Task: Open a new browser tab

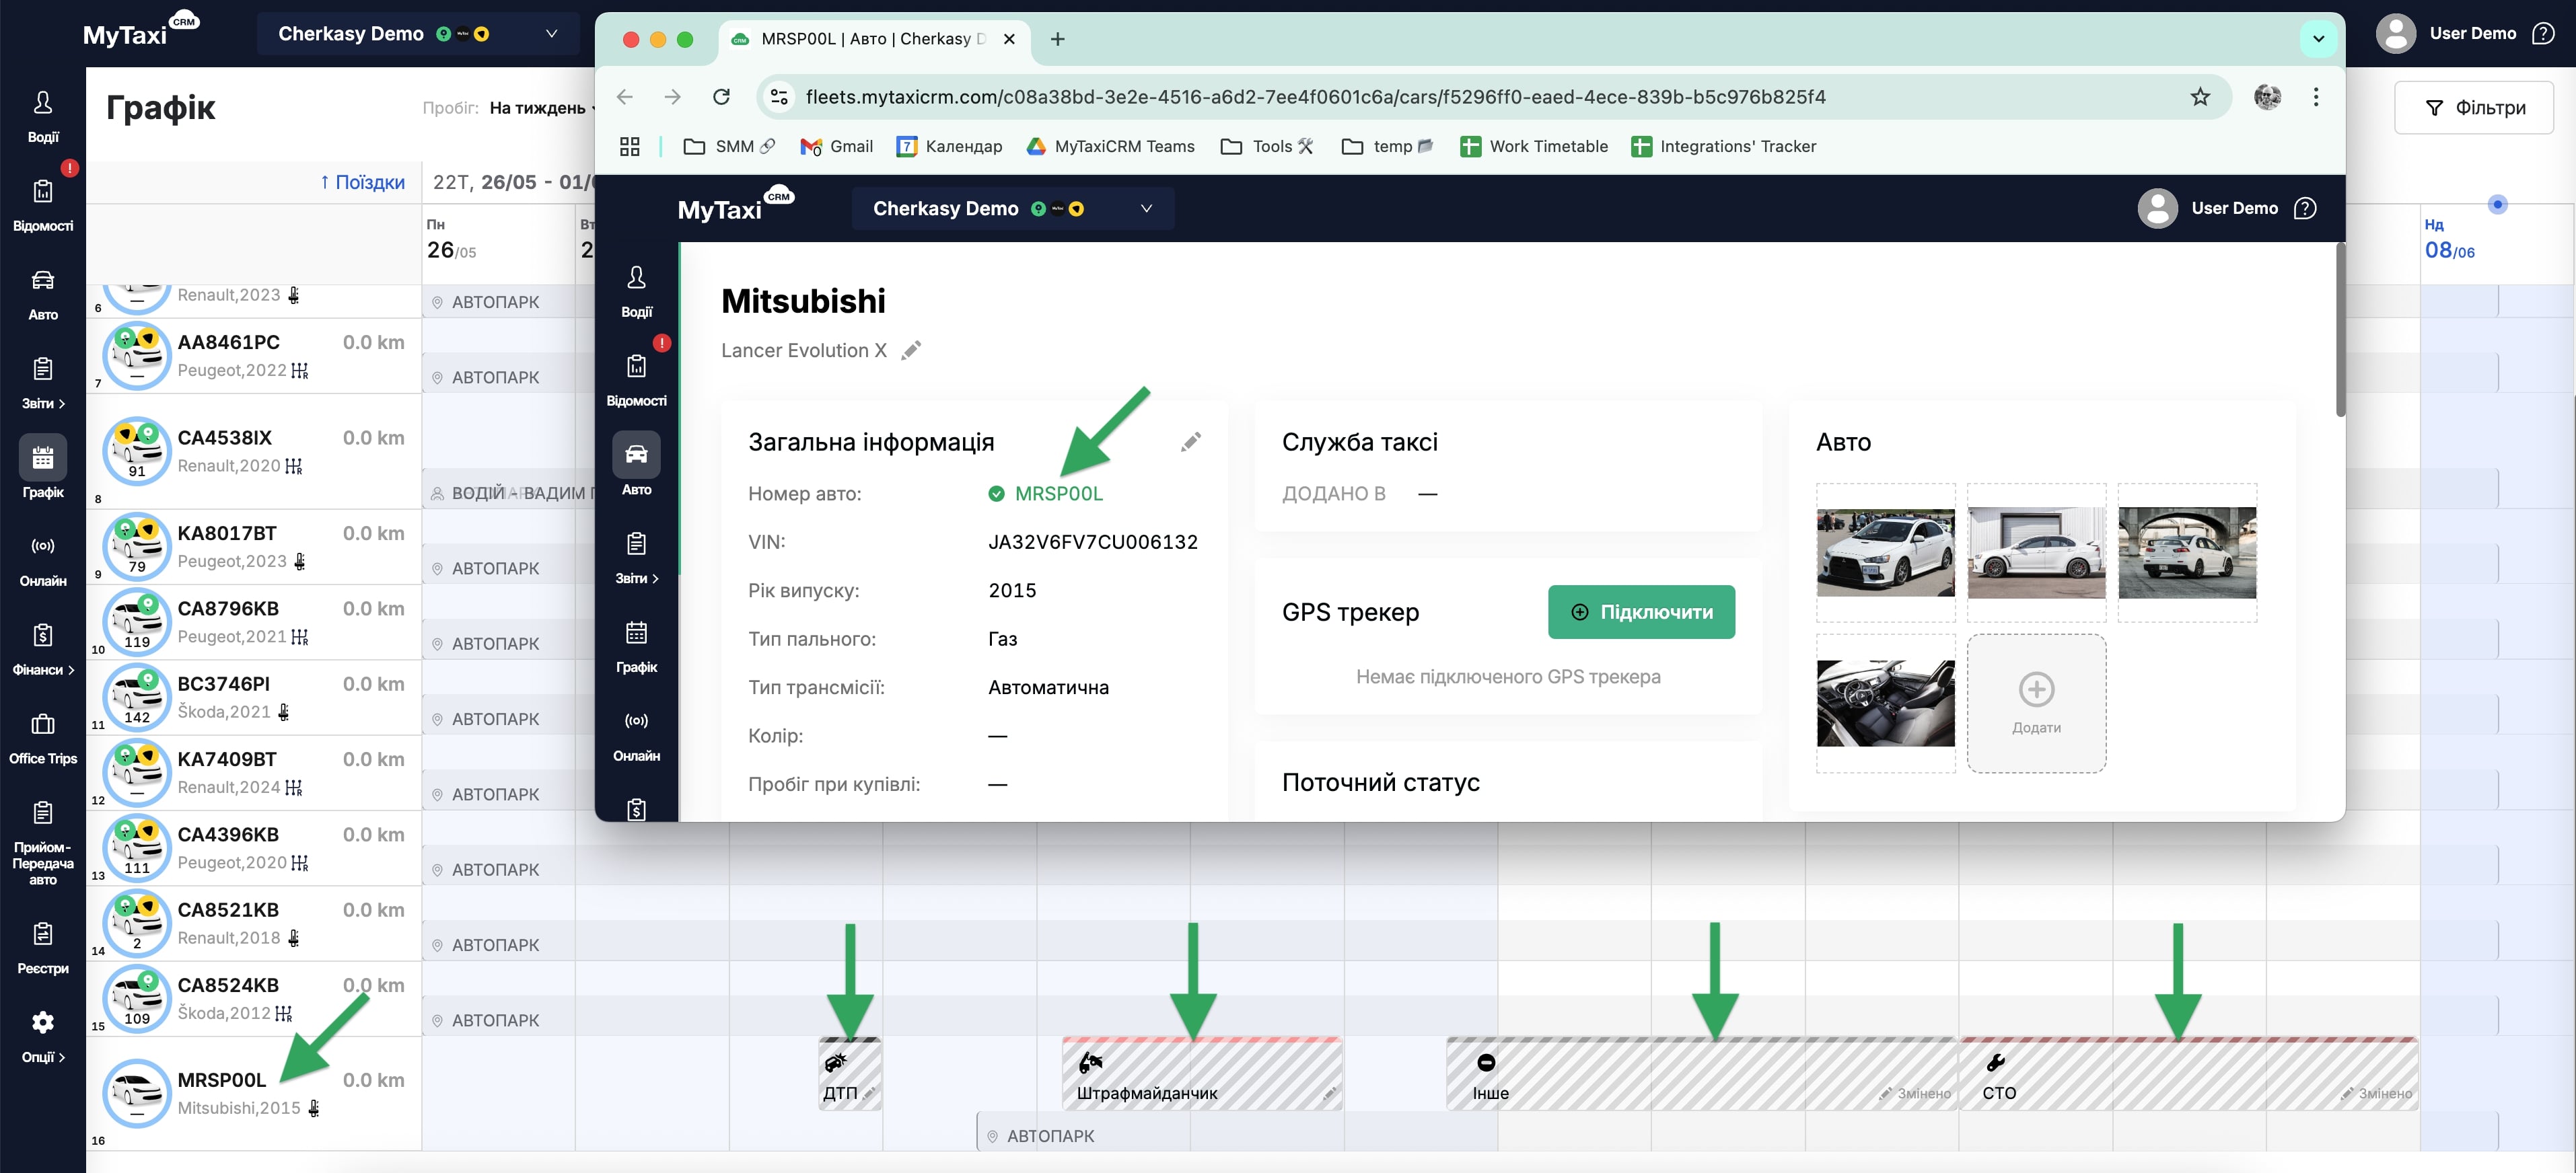Action: tap(1057, 39)
